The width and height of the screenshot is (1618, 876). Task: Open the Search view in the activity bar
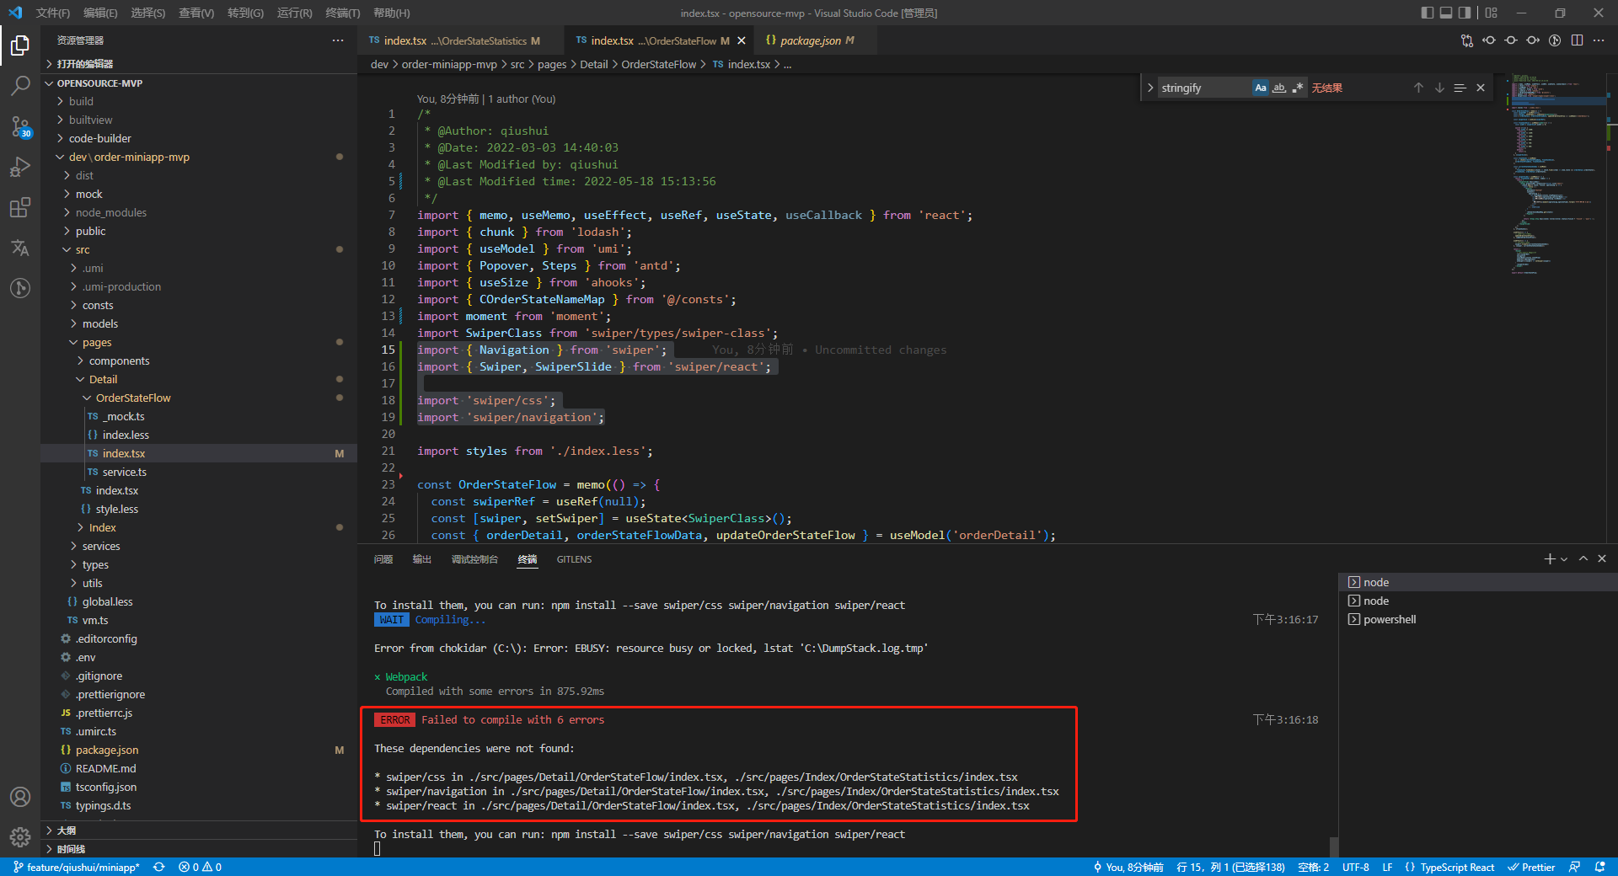pos(20,85)
